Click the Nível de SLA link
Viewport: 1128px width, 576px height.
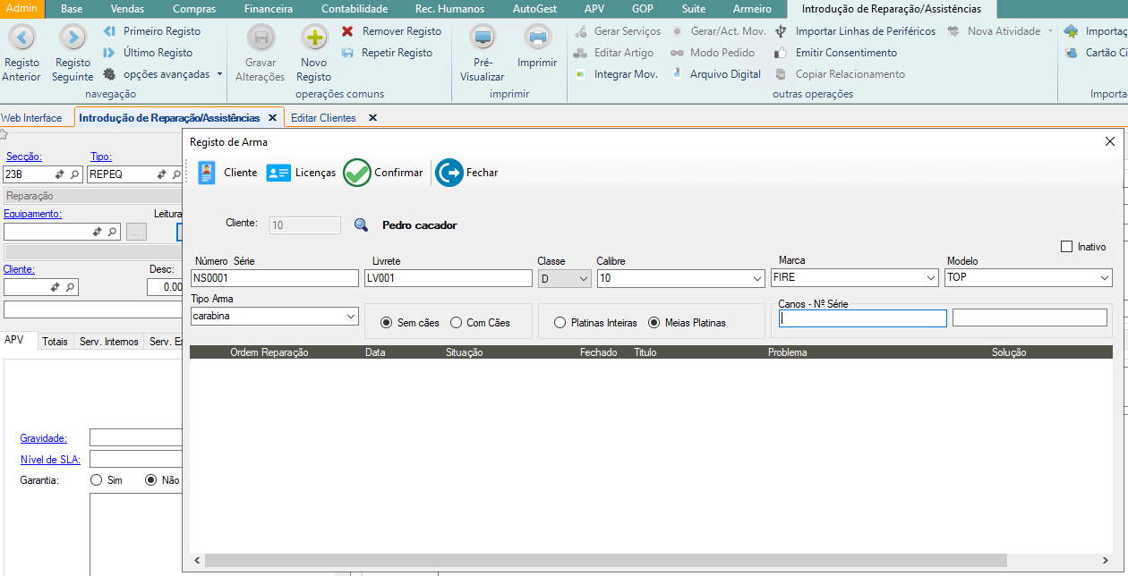pyautogui.click(x=50, y=460)
